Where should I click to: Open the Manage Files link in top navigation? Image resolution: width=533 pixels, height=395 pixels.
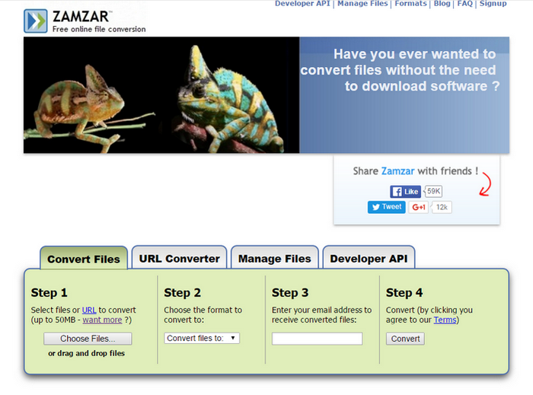click(x=362, y=3)
